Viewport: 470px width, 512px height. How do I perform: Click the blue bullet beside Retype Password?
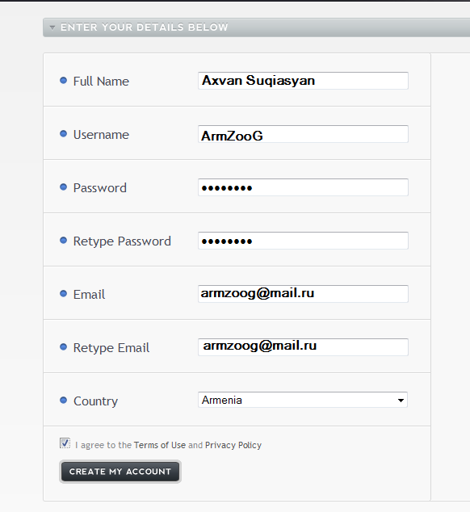[x=63, y=241]
